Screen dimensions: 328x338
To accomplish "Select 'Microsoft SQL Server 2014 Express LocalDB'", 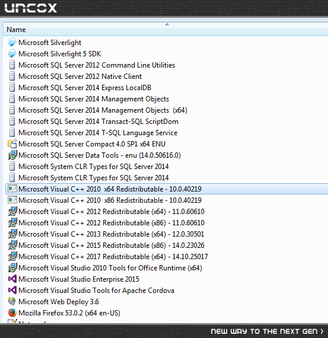I will (85, 88).
